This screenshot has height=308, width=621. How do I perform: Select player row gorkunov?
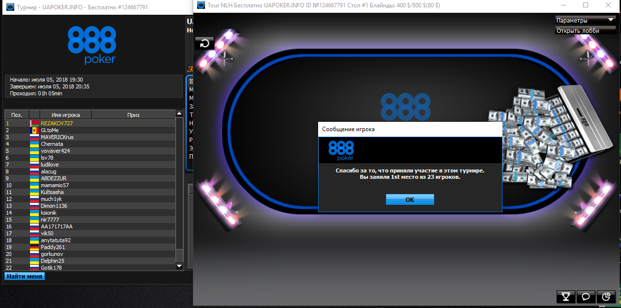point(90,254)
